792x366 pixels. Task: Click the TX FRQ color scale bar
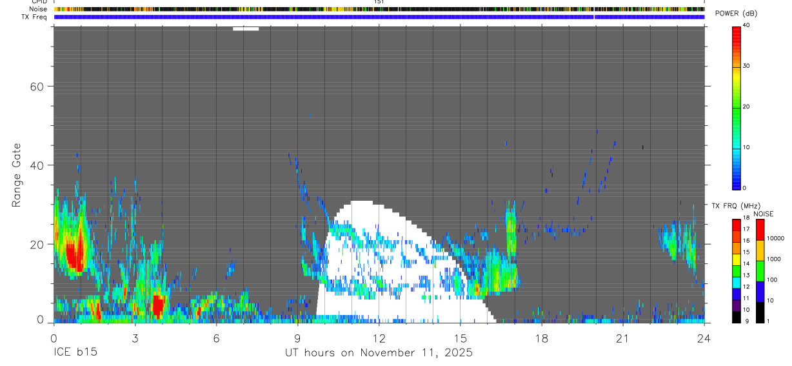(x=737, y=270)
